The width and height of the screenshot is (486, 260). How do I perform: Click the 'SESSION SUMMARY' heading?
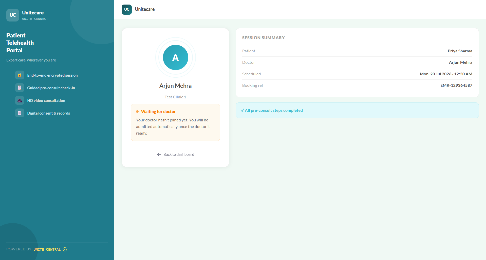pos(264,38)
